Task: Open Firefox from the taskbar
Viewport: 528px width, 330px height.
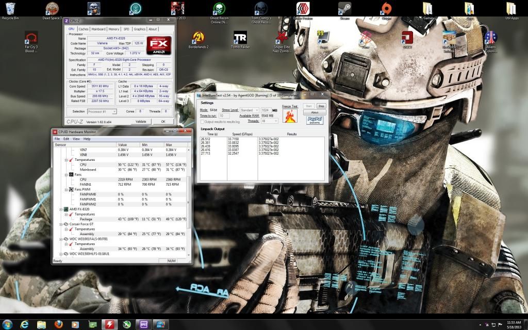Action: point(58,325)
